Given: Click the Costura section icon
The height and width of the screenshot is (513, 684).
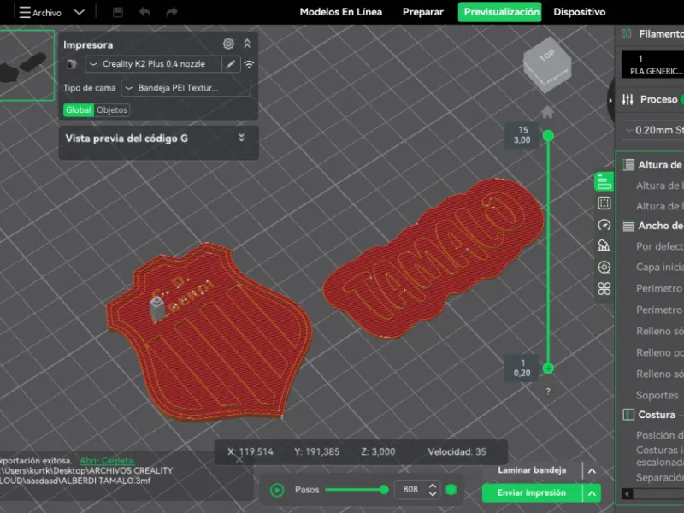Looking at the screenshot, I should 628,415.
